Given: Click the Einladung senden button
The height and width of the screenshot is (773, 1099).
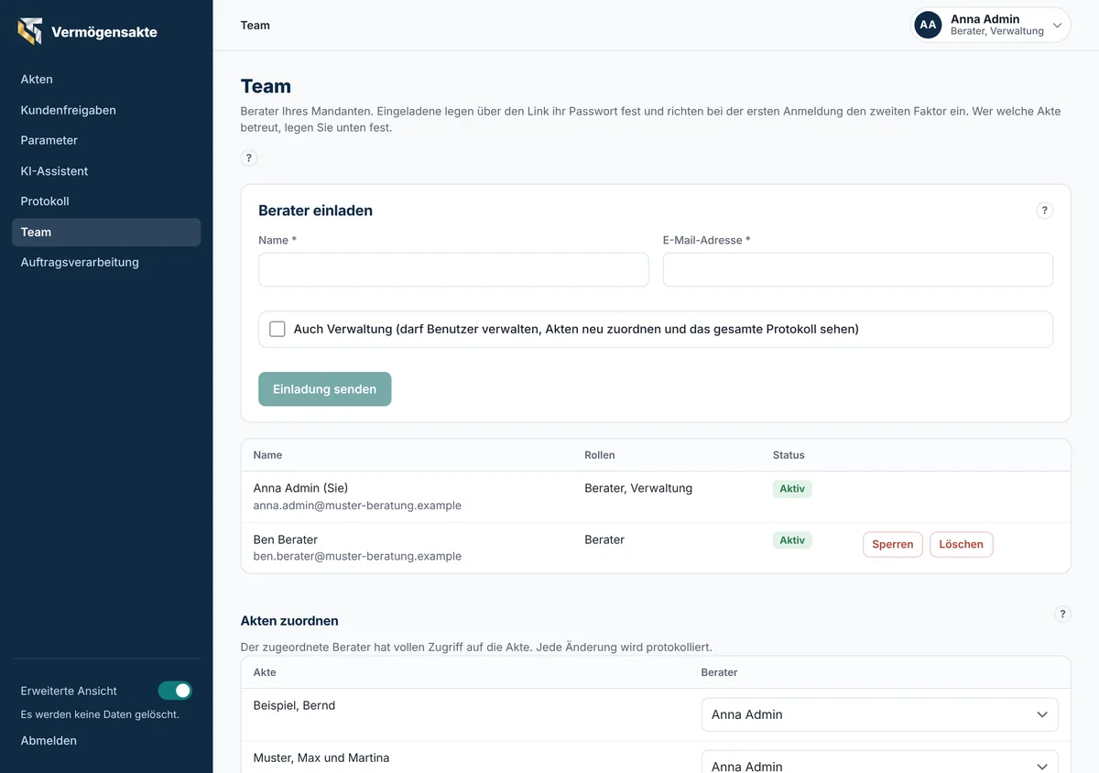Looking at the screenshot, I should pyautogui.click(x=325, y=389).
